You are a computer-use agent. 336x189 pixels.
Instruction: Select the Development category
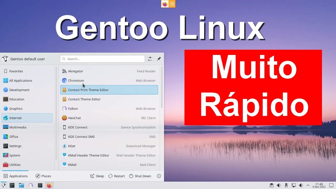(x=27, y=90)
